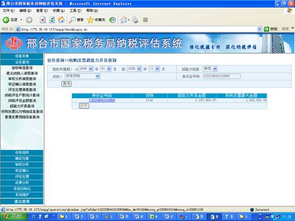Screen dimensions: 295x221
Task: Open the 查看 menu
Action: (42, 11)
